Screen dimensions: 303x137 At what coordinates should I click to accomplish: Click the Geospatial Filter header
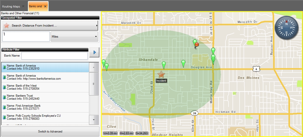[50, 18]
